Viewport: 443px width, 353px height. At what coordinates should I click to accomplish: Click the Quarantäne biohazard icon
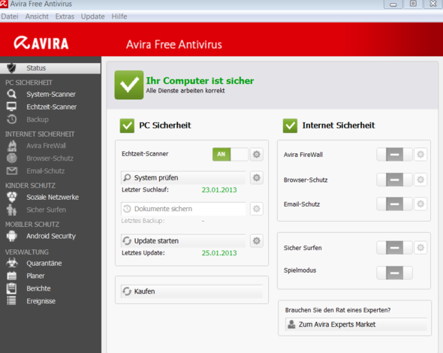[11, 263]
